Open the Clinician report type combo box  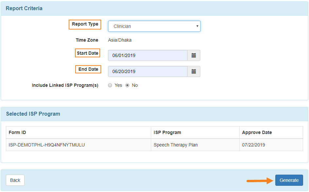(x=154, y=26)
